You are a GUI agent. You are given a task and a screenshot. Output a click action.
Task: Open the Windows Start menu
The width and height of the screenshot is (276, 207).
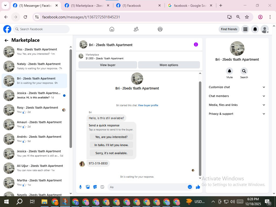6,202
